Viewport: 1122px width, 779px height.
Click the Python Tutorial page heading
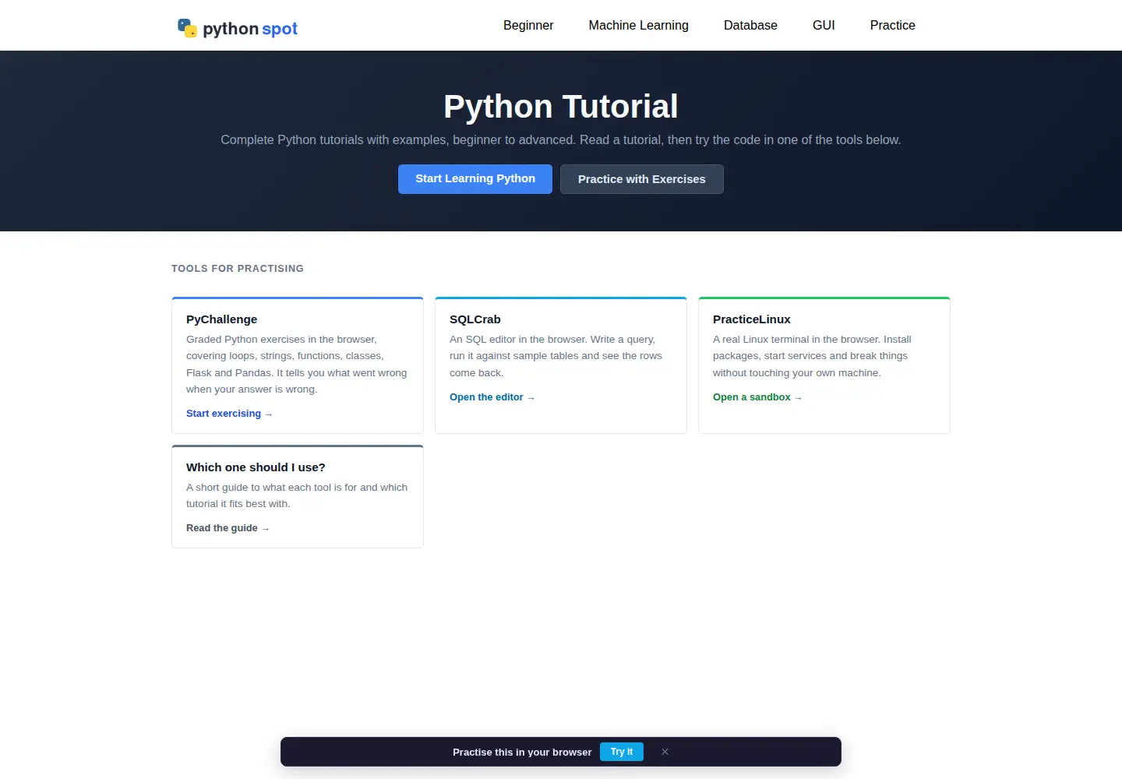click(x=561, y=107)
